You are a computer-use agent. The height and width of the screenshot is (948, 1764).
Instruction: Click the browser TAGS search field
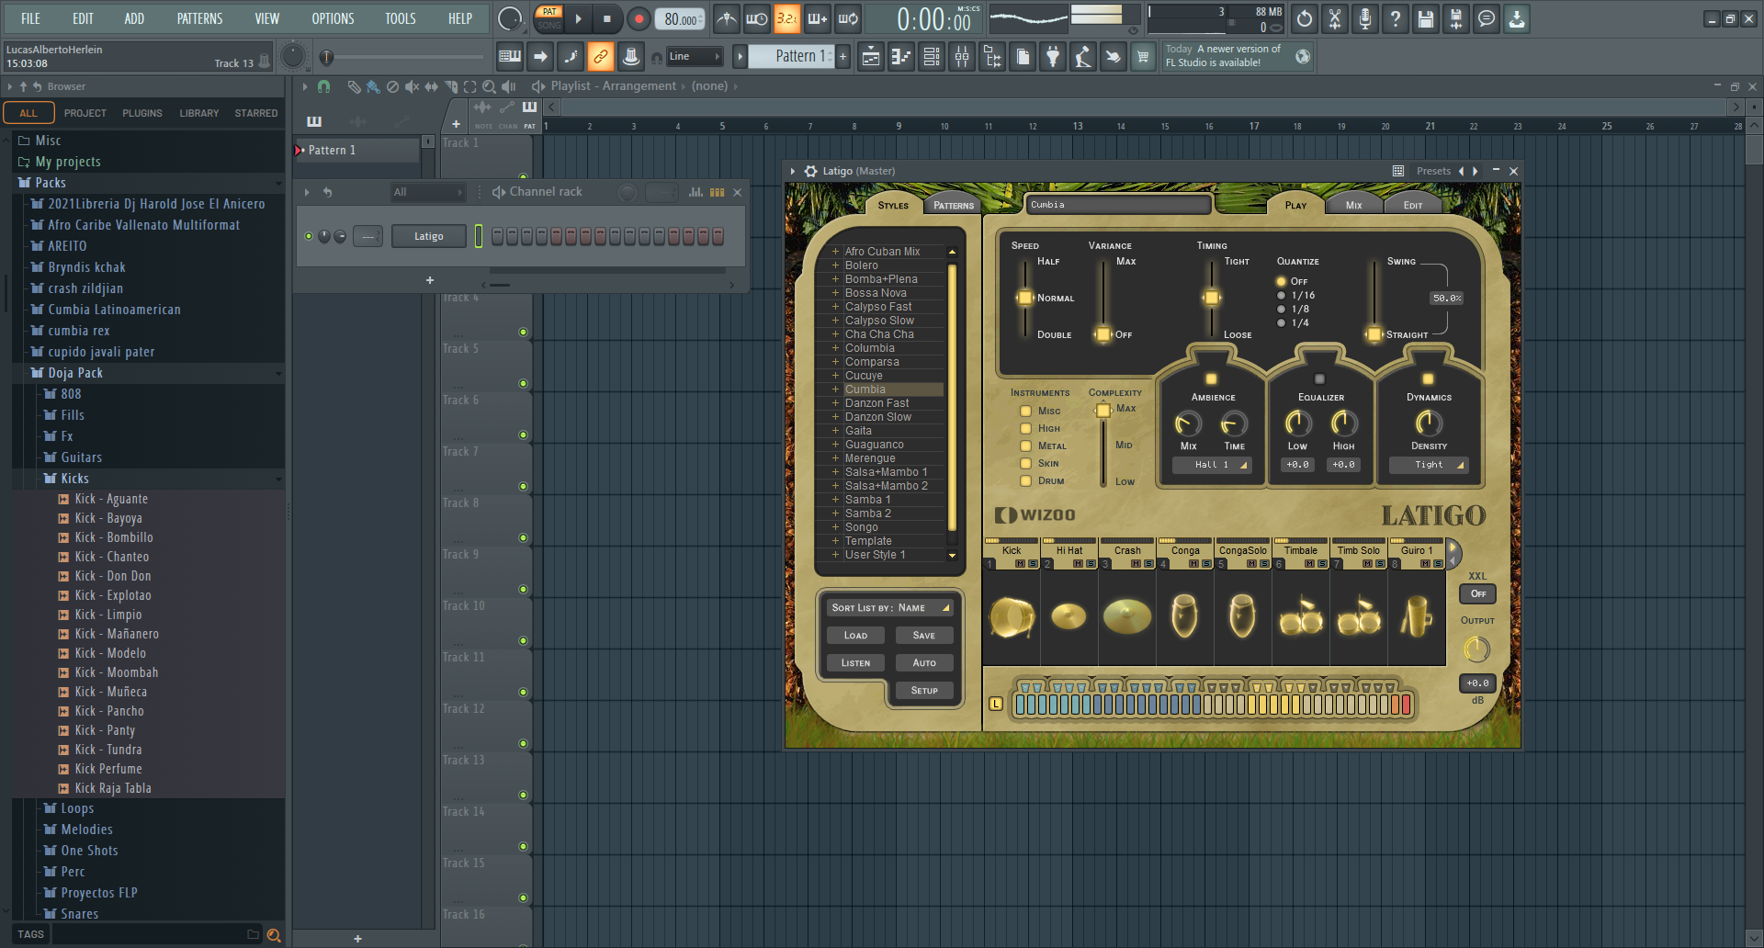(156, 934)
